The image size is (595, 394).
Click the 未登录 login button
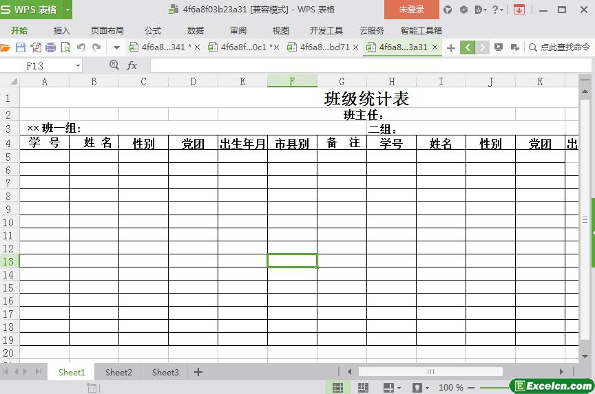tap(411, 10)
